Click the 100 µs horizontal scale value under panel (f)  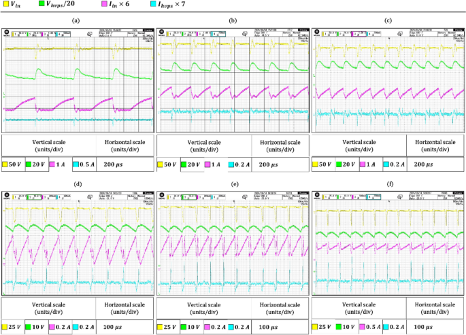click(423, 327)
